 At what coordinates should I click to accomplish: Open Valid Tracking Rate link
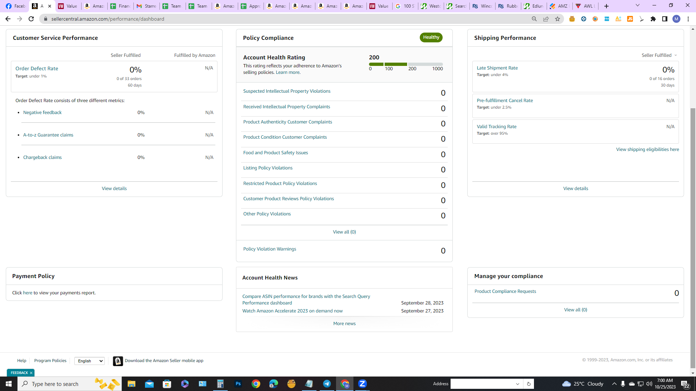click(496, 127)
